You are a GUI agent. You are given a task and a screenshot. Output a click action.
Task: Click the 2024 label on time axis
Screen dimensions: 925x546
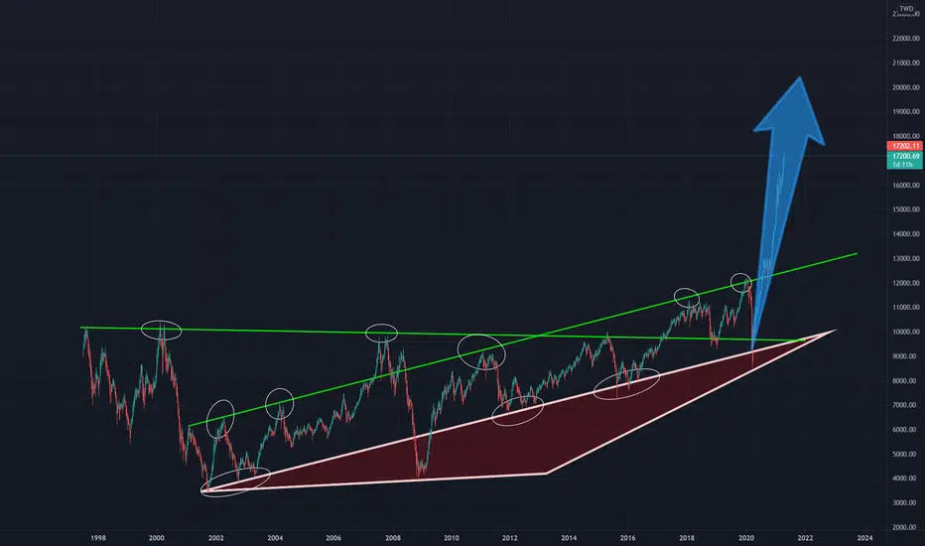864,538
